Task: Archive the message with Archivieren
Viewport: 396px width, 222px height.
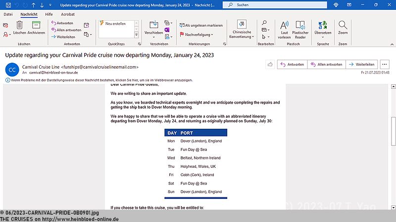Action: click(x=36, y=28)
